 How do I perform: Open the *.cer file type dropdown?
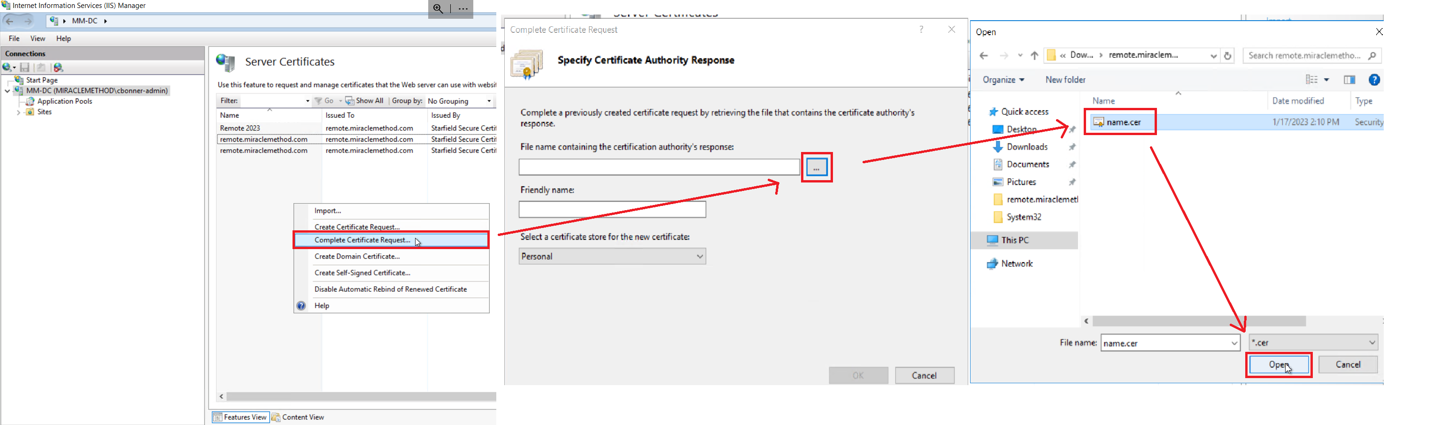[1313, 342]
